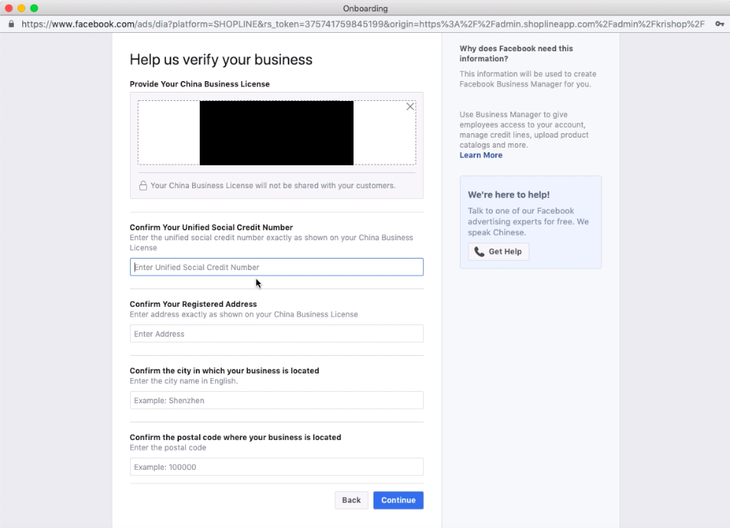Click the uploaded business license thumbnail
This screenshot has height=528, width=730.
click(276, 133)
